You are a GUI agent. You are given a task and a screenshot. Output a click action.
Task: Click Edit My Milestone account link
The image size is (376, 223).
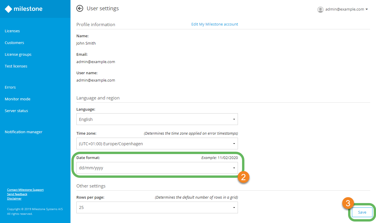click(214, 24)
